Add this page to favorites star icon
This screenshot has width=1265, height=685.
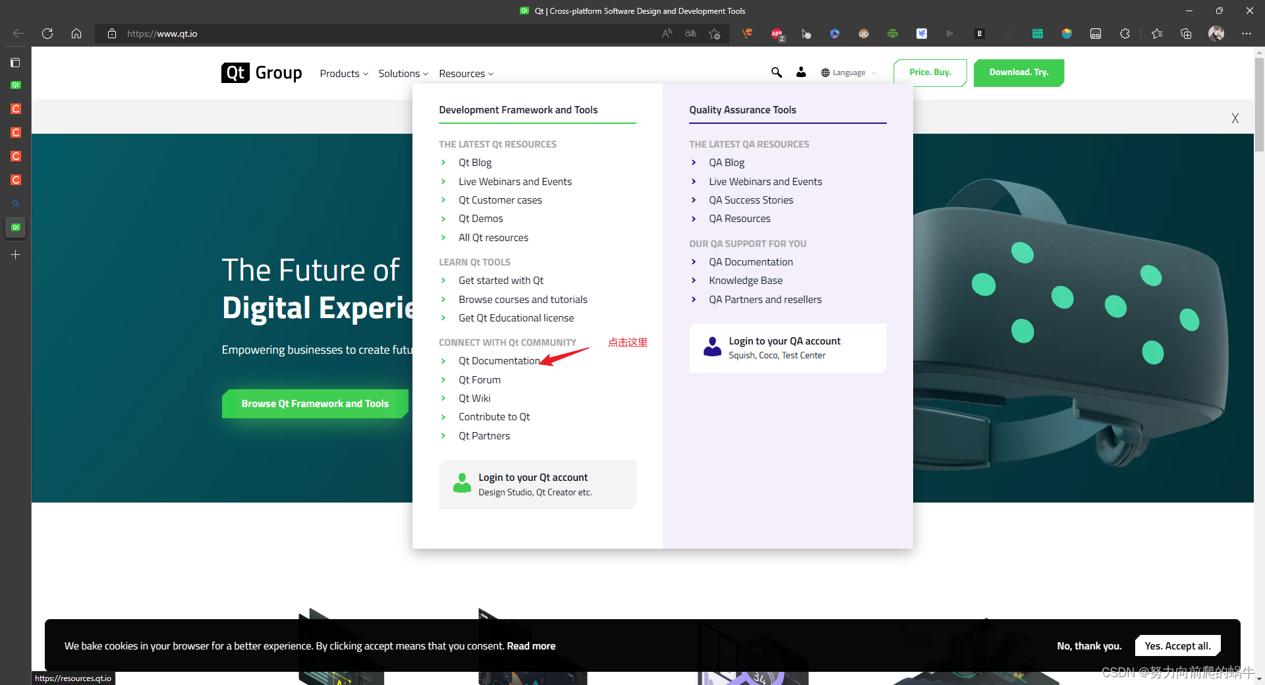pyautogui.click(x=715, y=34)
